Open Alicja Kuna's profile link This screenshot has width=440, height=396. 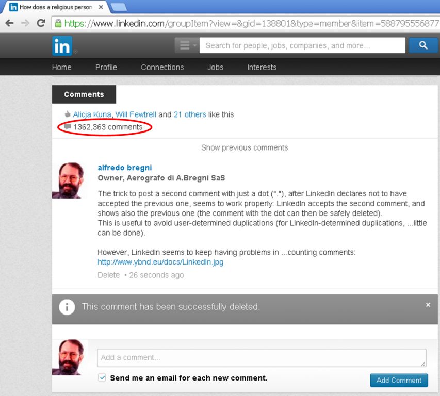[x=92, y=114]
